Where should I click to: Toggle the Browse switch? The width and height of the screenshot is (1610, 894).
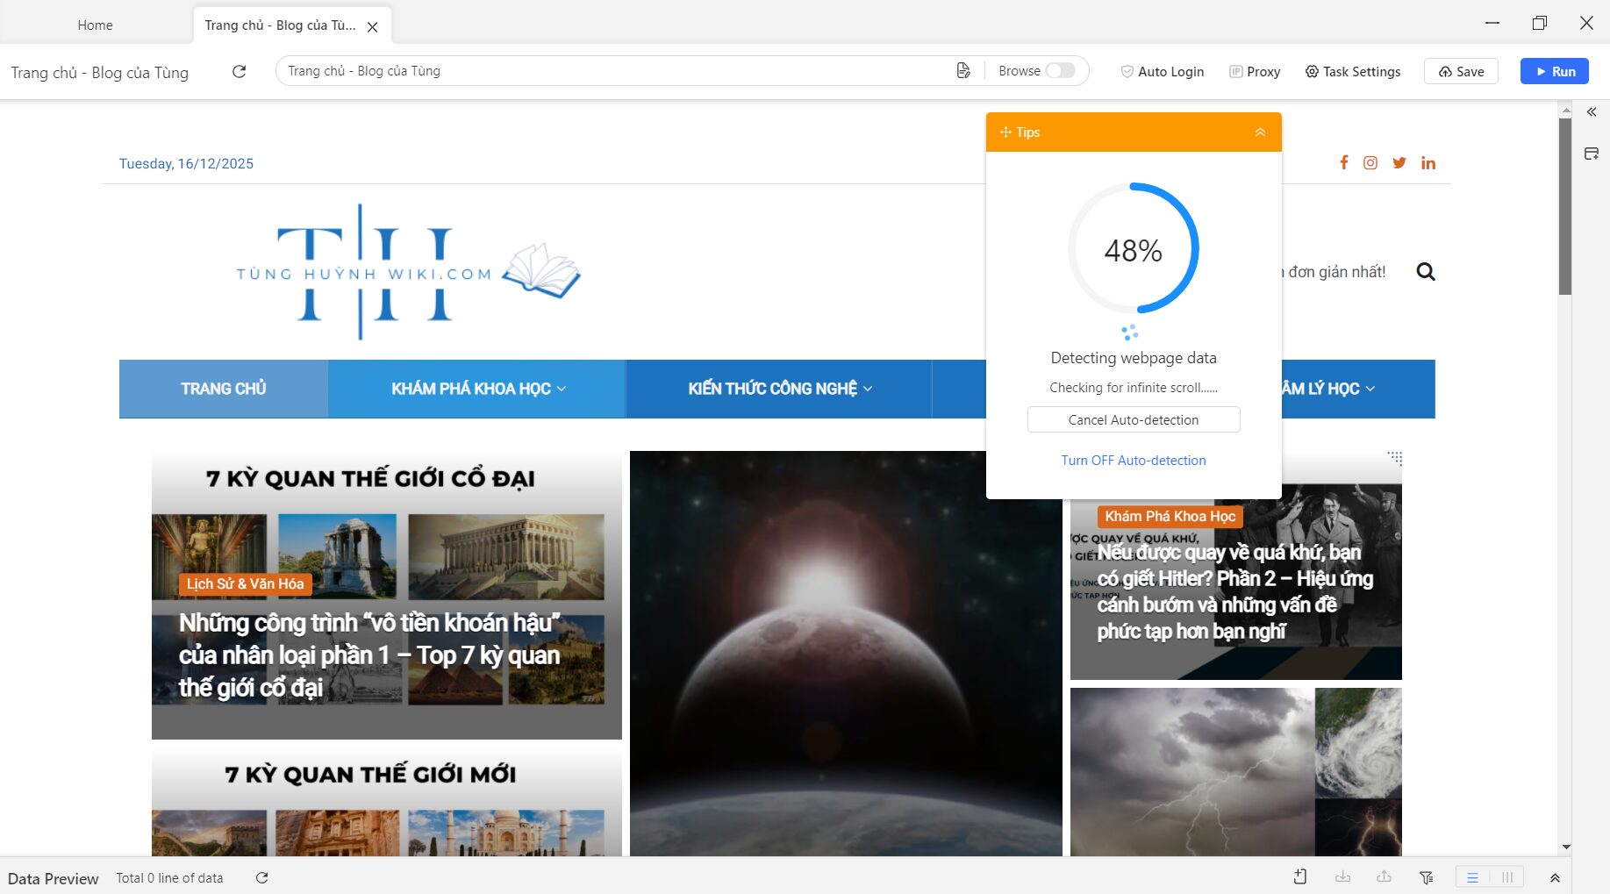click(x=1060, y=70)
